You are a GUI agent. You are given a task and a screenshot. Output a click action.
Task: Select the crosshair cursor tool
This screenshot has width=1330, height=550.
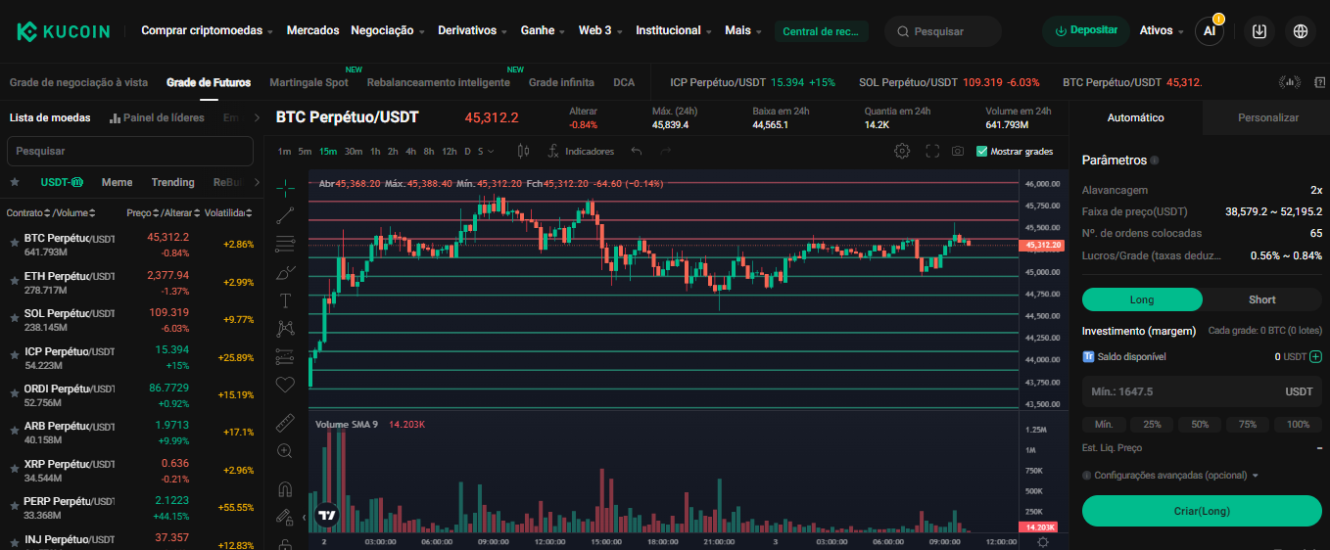[x=285, y=187]
